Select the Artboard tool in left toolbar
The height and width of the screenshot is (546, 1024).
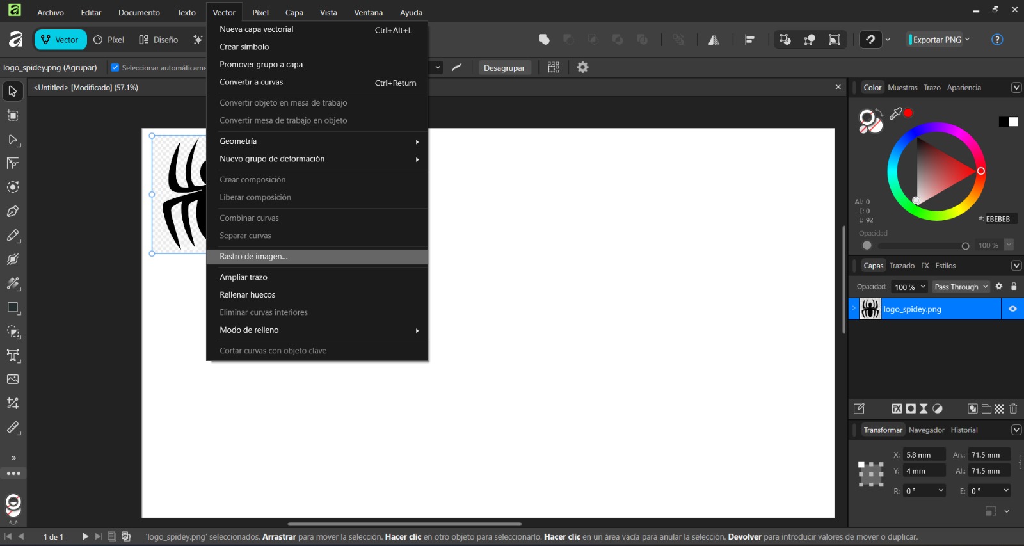pos(13,116)
